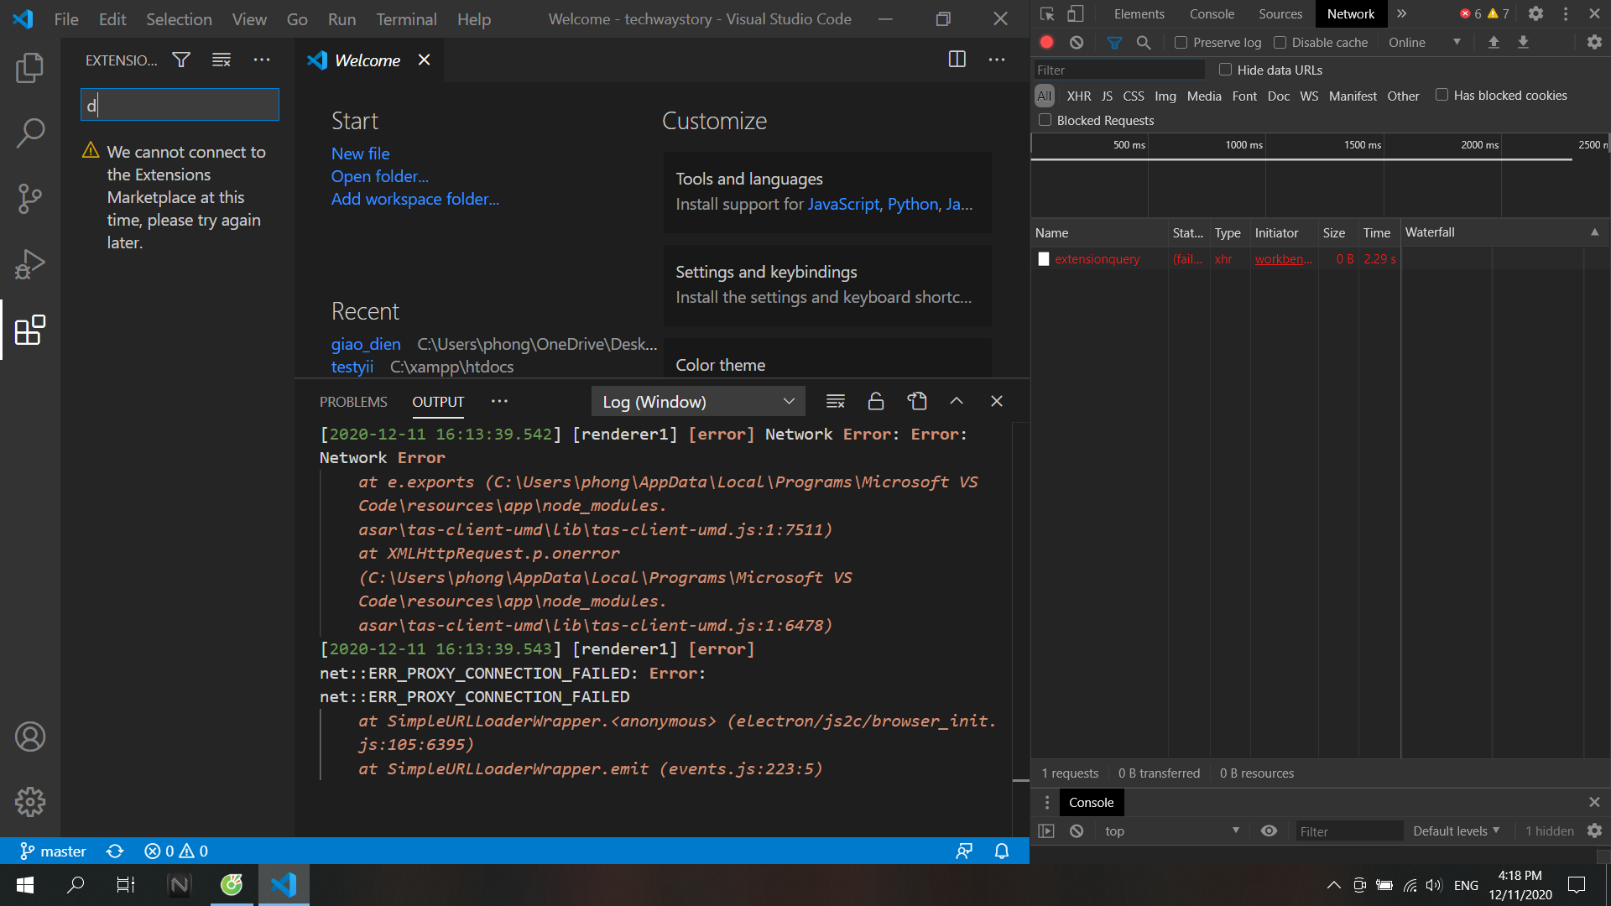Open recent folder giao_dien

coord(365,344)
